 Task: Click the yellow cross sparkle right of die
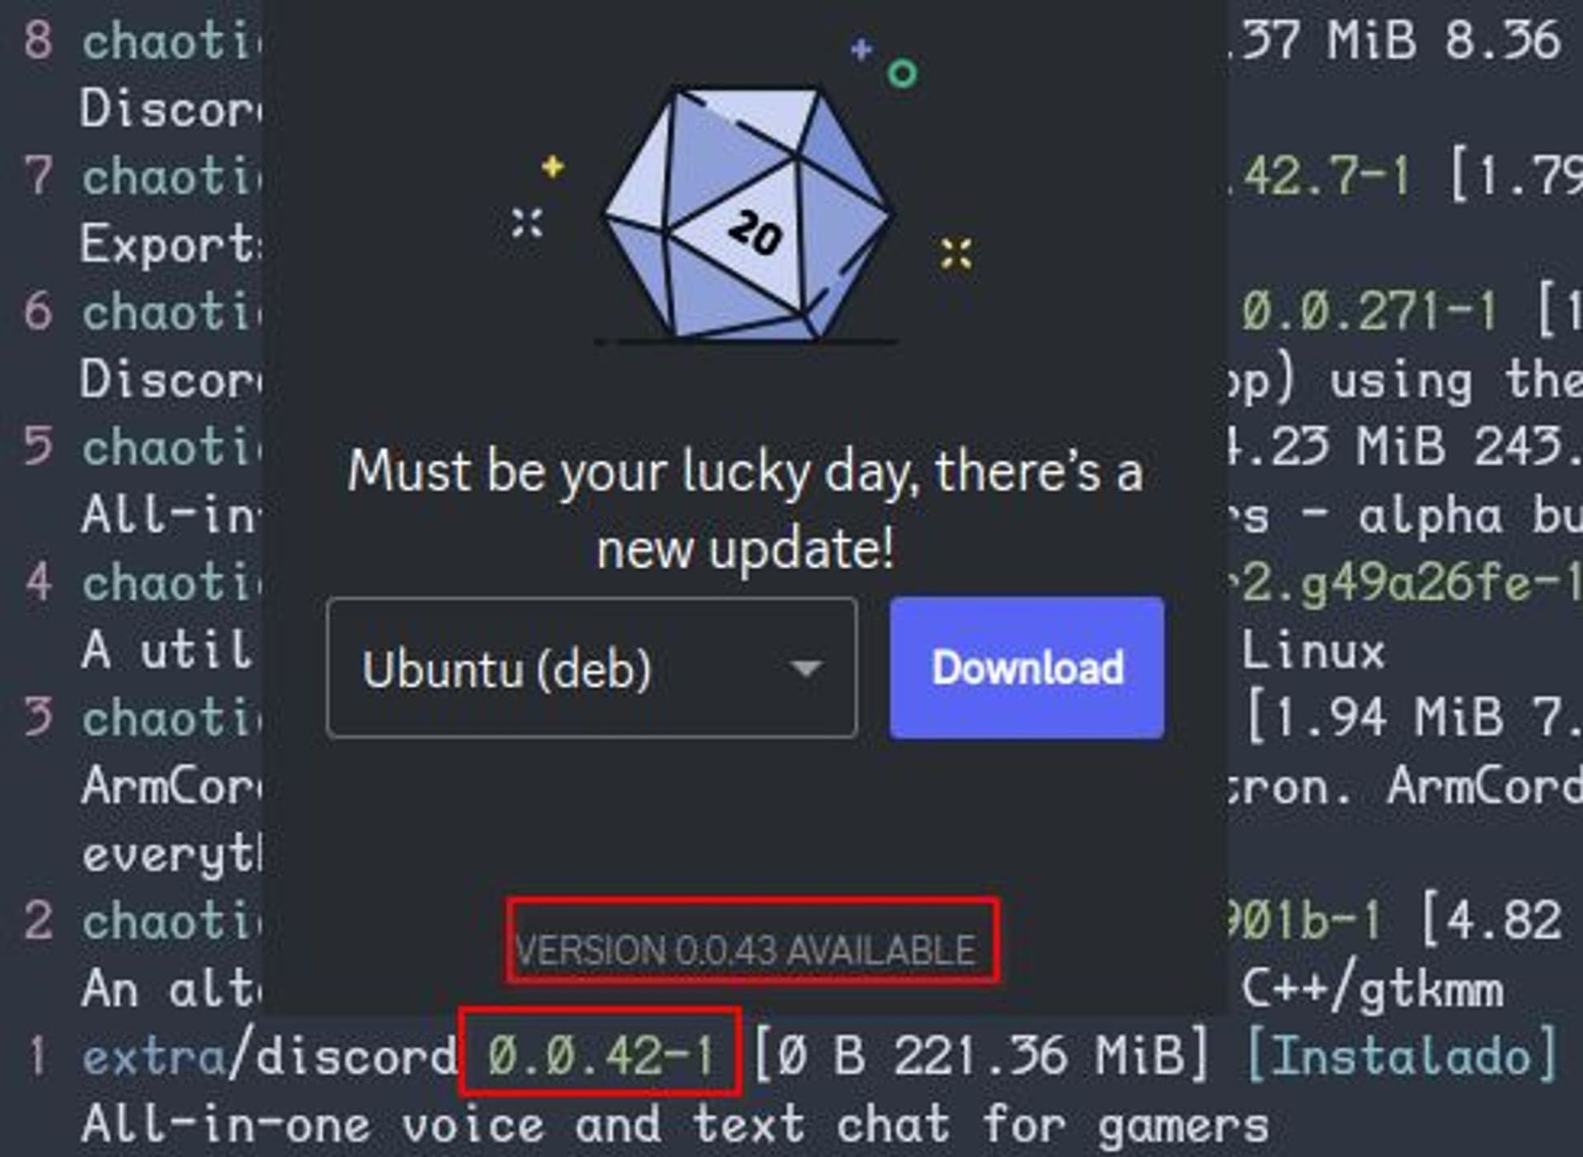[956, 254]
